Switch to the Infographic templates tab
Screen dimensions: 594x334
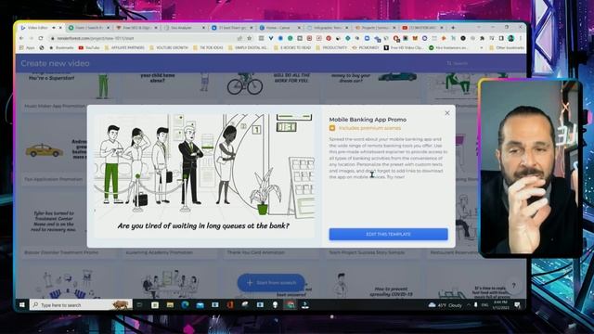[x=328, y=28]
